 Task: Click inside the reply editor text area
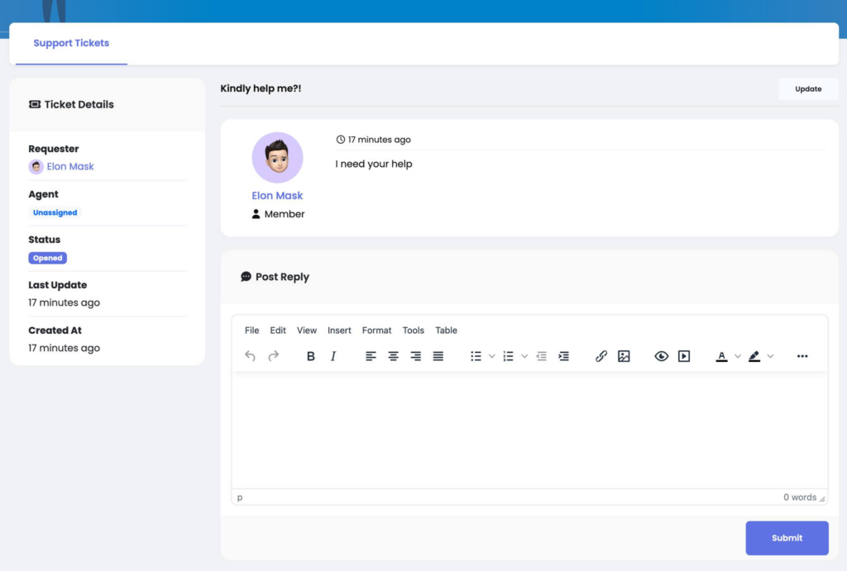[x=529, y=430]
